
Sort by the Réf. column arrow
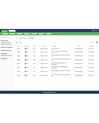[20, 46]
